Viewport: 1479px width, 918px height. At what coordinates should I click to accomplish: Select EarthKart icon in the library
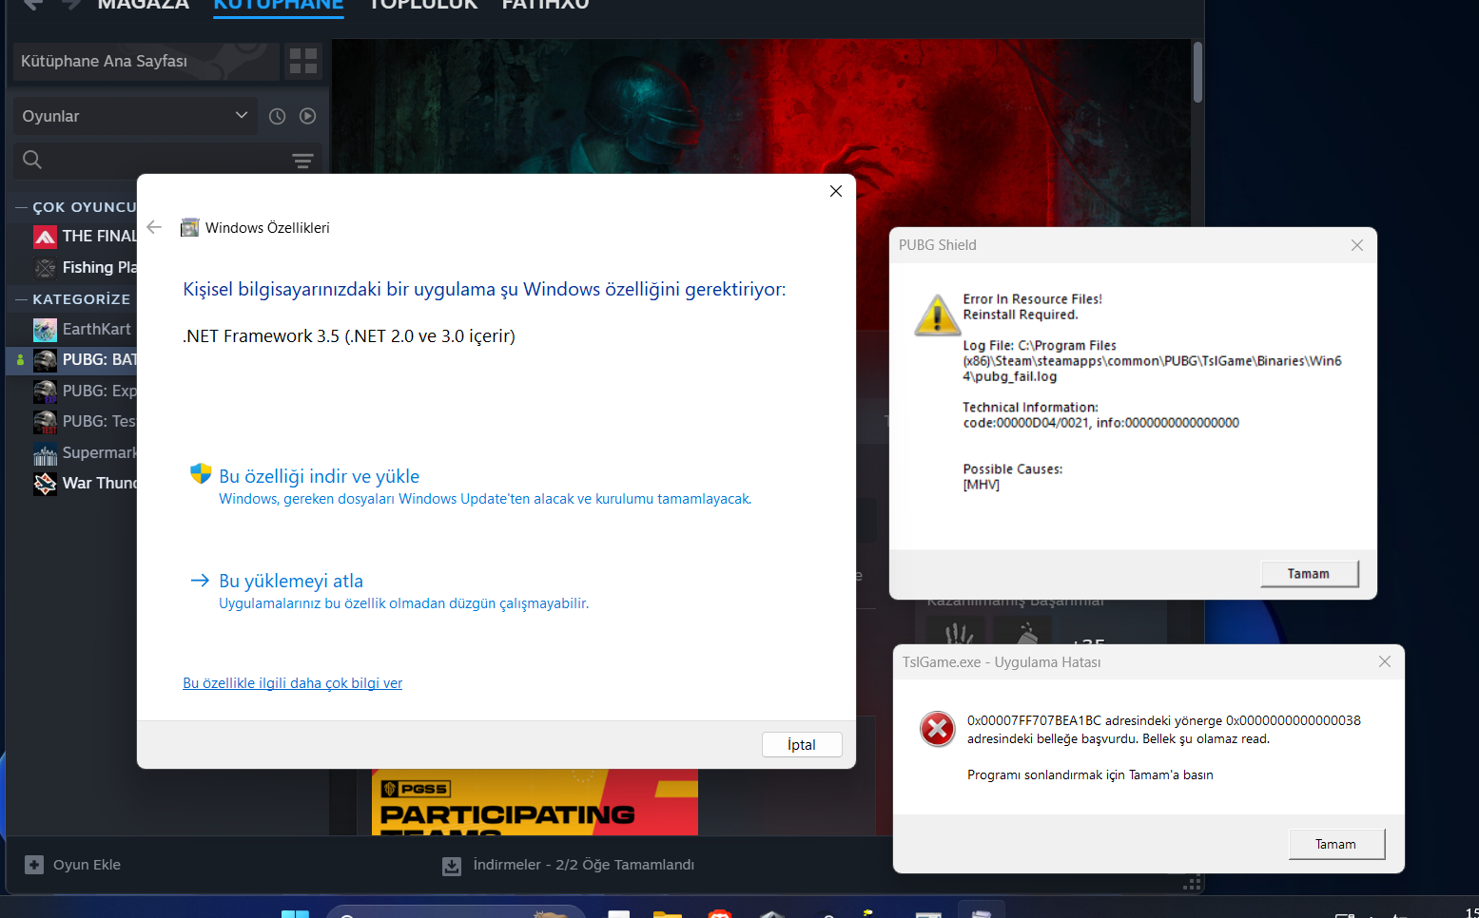coord(45,330)
